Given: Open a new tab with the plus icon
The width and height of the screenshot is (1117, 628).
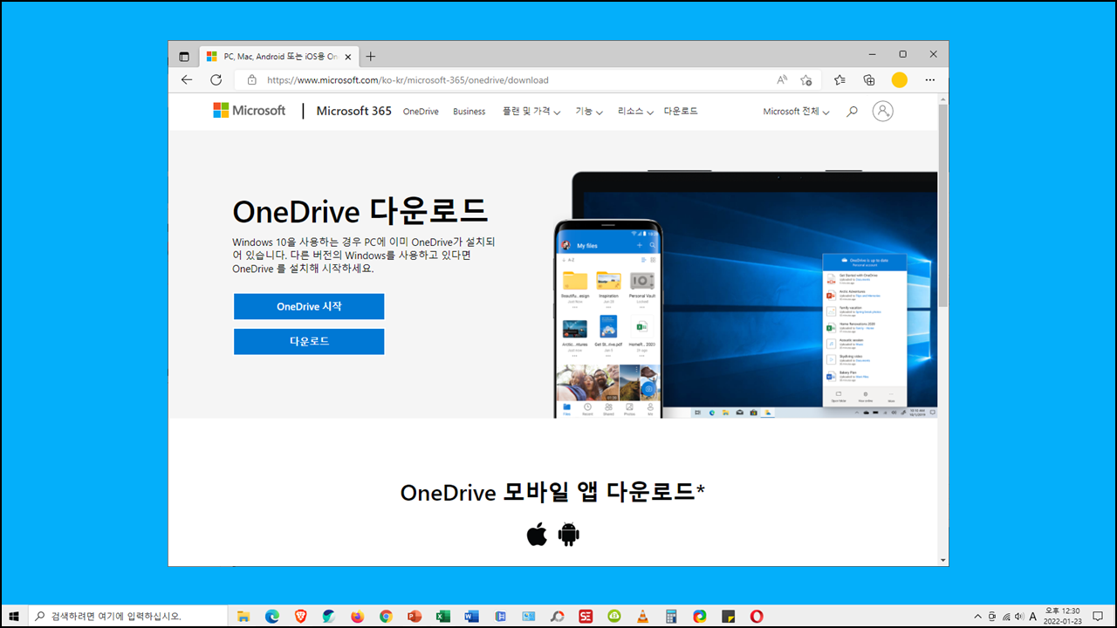Looking at the screenshot, I should [371, 57].
